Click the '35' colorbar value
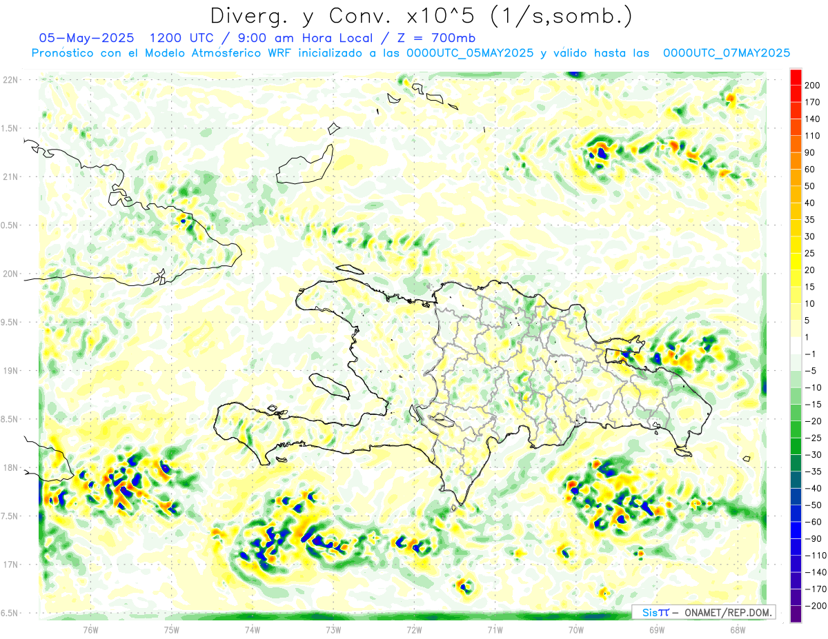This screenshot has width=828, height=639. tap(810, 220)
